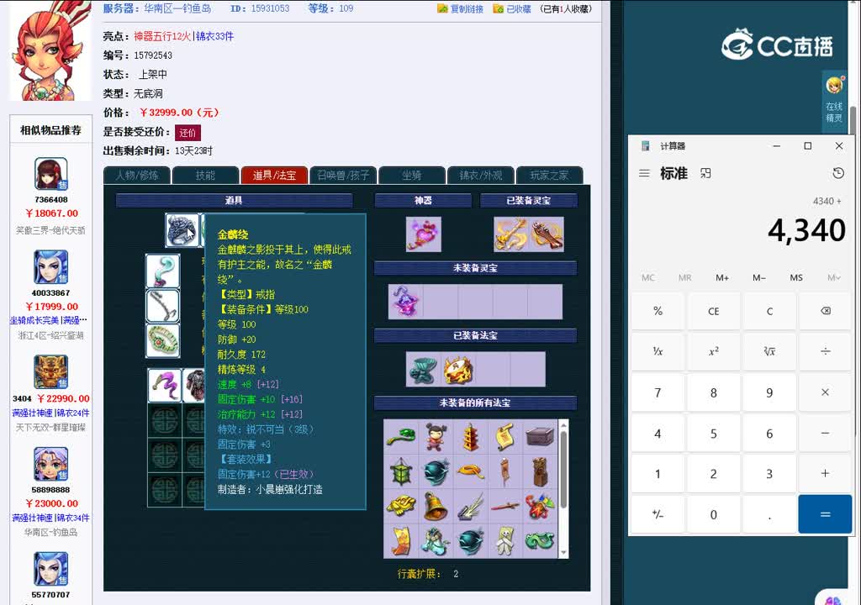Select the golden bell 法宝 icon

(x=436, y=506)
